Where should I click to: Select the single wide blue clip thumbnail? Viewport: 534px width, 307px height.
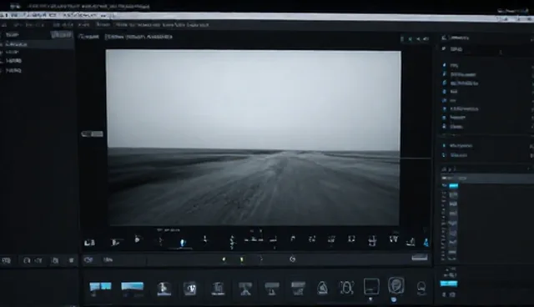point(133,287)
